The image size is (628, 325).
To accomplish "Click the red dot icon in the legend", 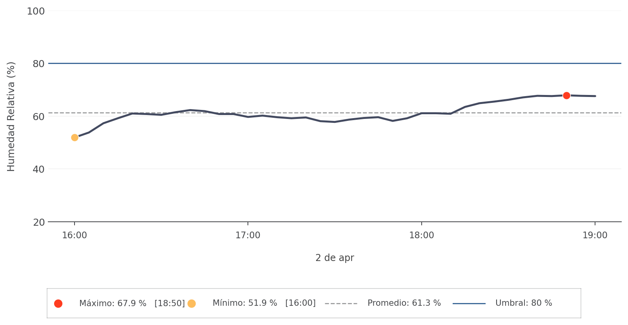I will tap(58, 303).
